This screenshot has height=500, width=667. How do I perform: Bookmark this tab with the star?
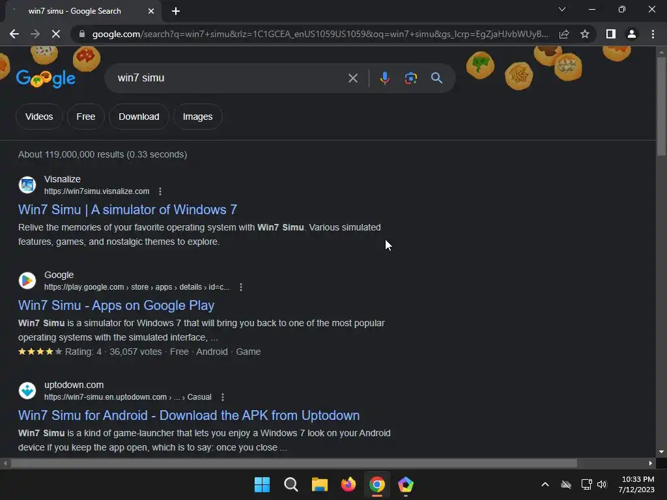coord(585,34)
